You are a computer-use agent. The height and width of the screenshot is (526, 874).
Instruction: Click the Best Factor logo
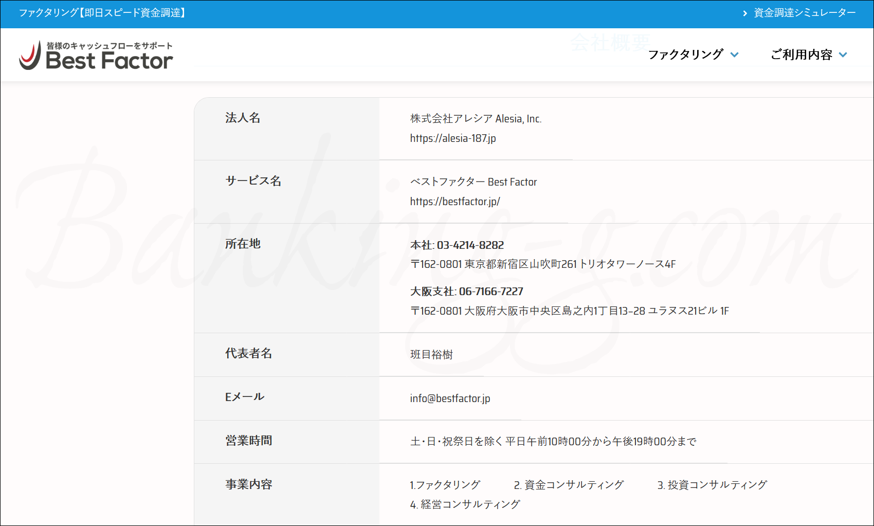point(96,56)
